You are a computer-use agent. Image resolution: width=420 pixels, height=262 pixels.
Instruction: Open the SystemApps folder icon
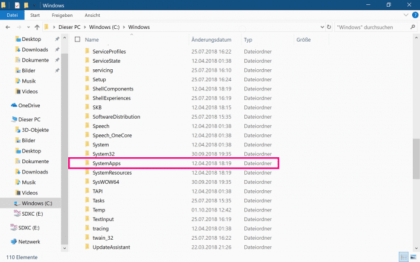click(87, 163)
